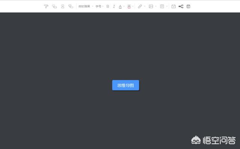Toggle bold formatting
The width and height of the screenshot is (240, 149).
(x=108, y=6)
